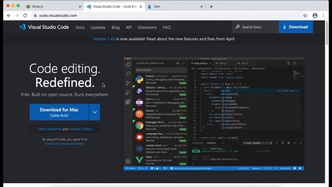View site lock security info
This screenshot has height=187, width=332.
tap(35, 16)
